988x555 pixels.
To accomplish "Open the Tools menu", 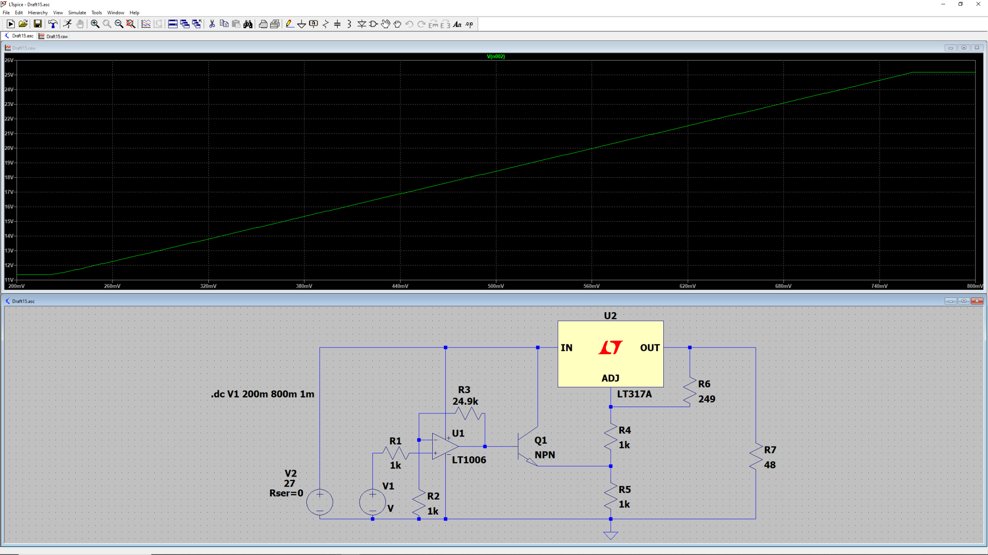I will 96,13.
